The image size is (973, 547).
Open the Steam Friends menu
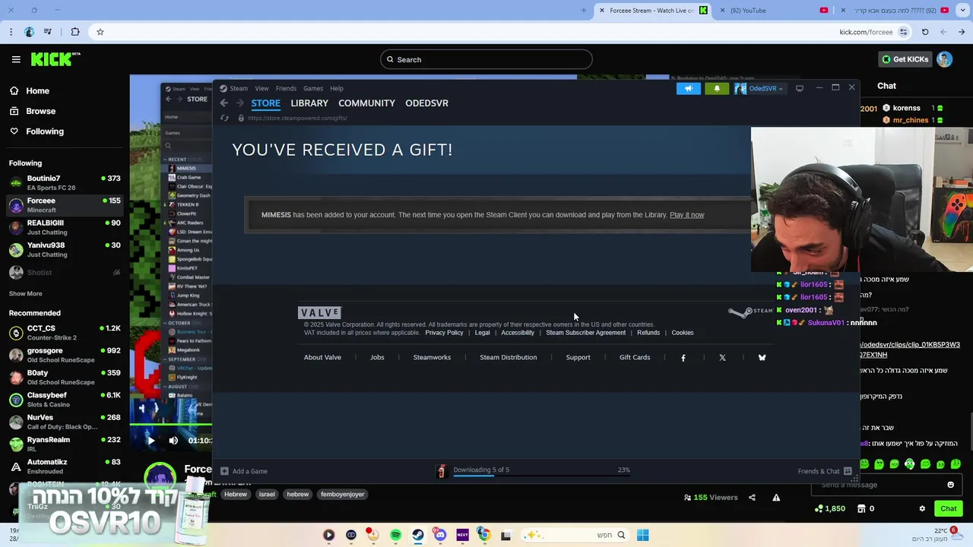pyautogui.click(x=286, y=88)
